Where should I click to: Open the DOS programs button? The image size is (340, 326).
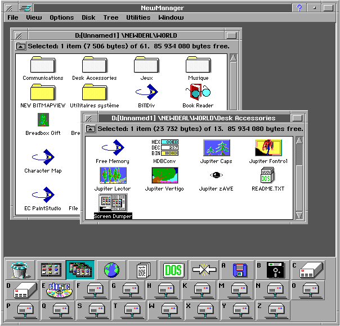coord(173,270)
